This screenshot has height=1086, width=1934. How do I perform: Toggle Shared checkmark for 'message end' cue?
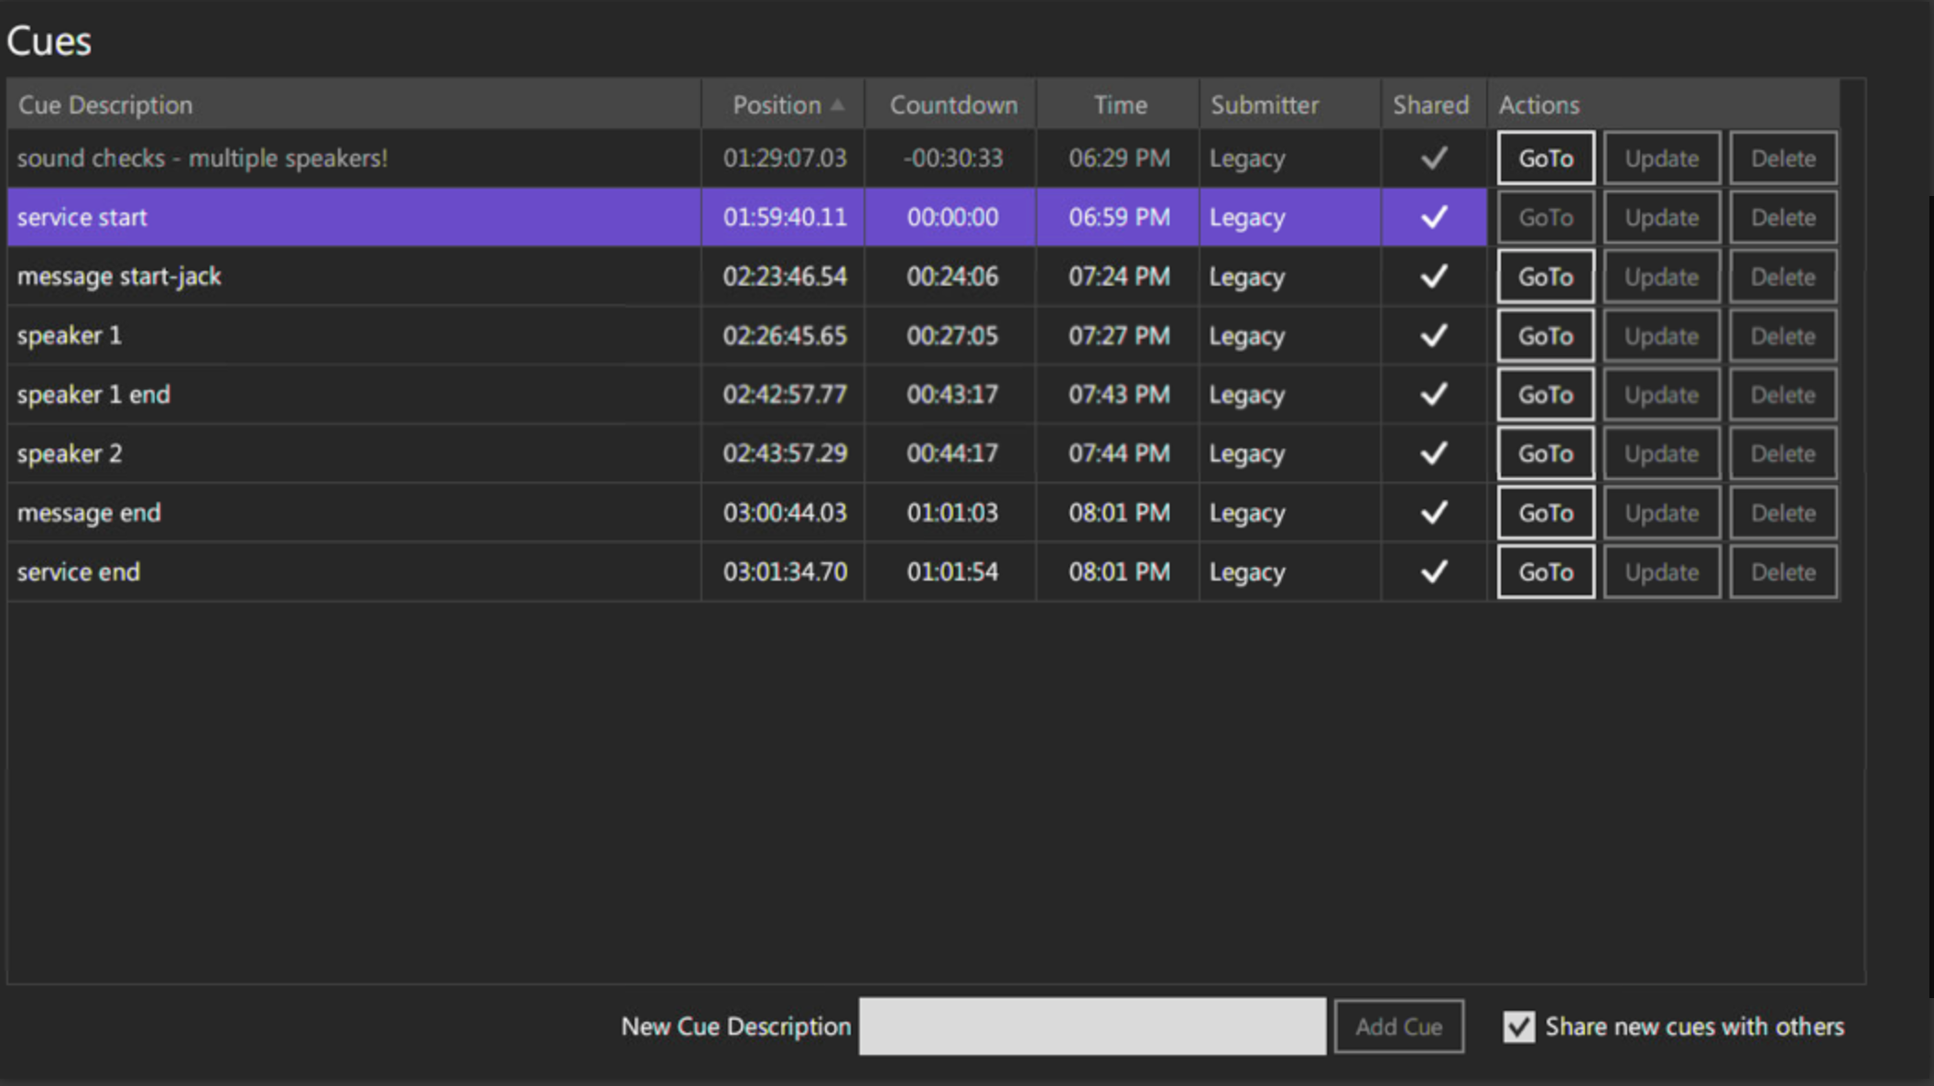click(x=1433, y=512)
